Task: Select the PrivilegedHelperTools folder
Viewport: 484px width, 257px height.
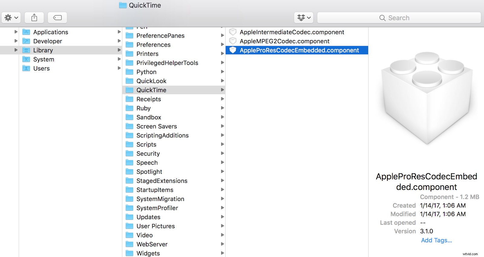Action: (174, 63)
